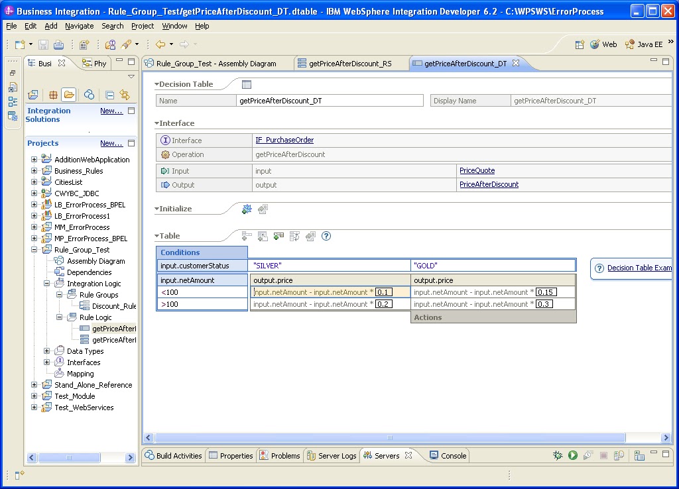Select Assembly Diagram in project tree
This screenshot has width=679, height=489.
click(x=95, y=261)
